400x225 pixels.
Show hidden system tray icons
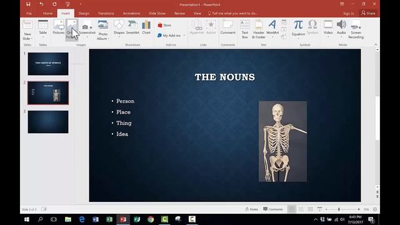(x=316, y=219)
